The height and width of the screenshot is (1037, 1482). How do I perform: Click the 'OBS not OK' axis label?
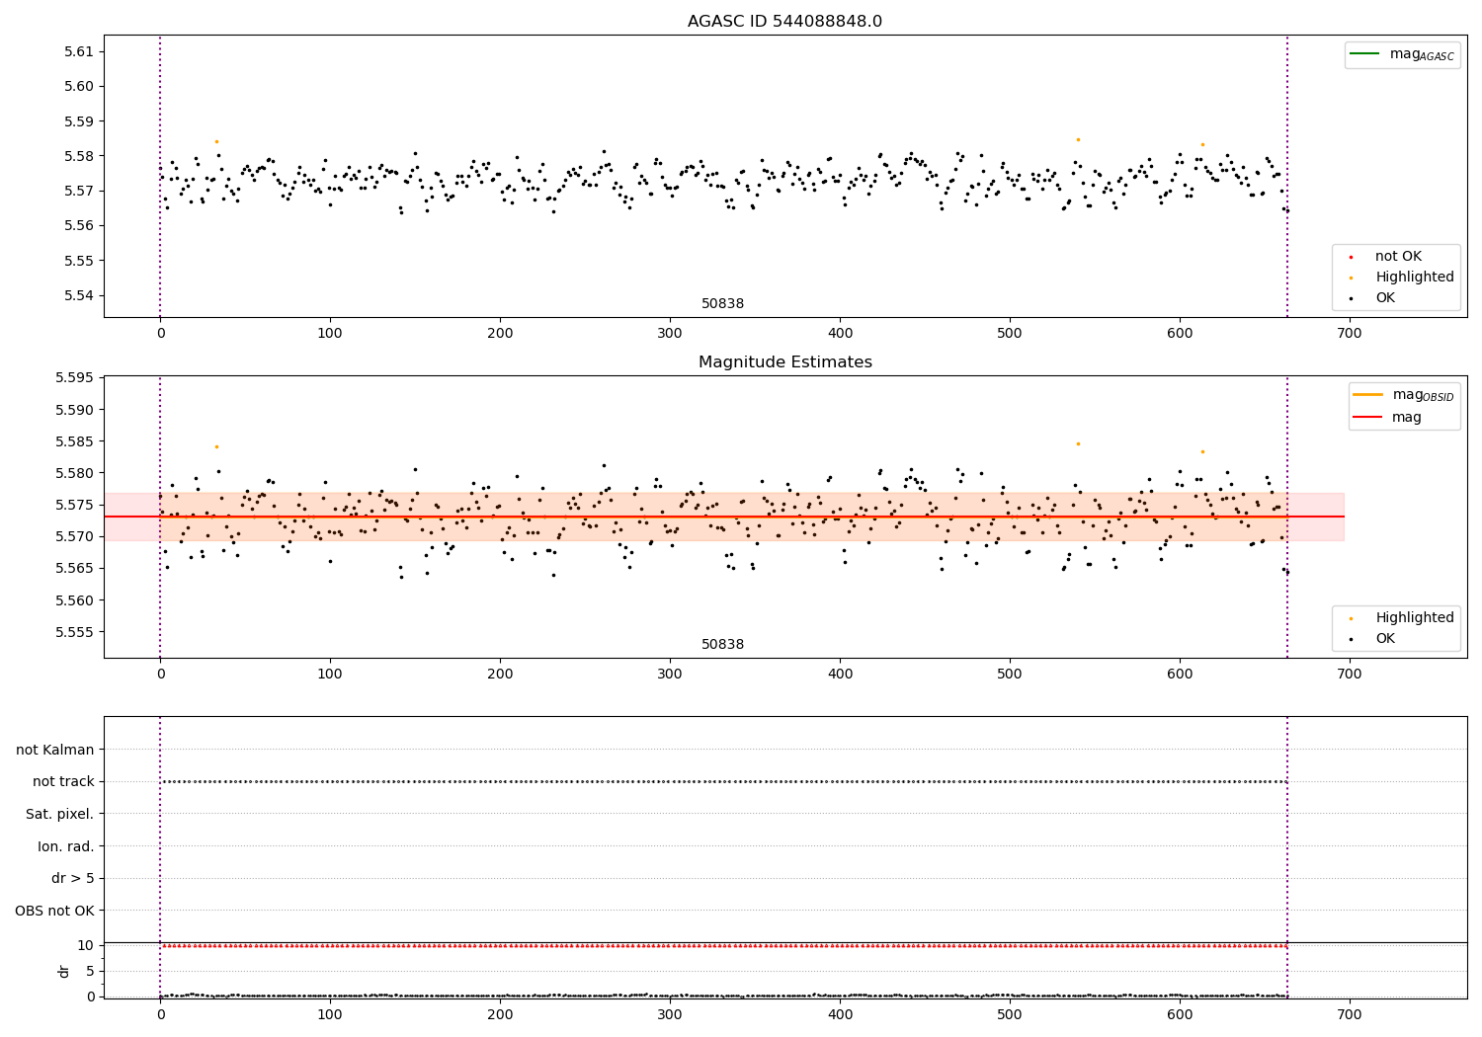[x=55, y=911]
